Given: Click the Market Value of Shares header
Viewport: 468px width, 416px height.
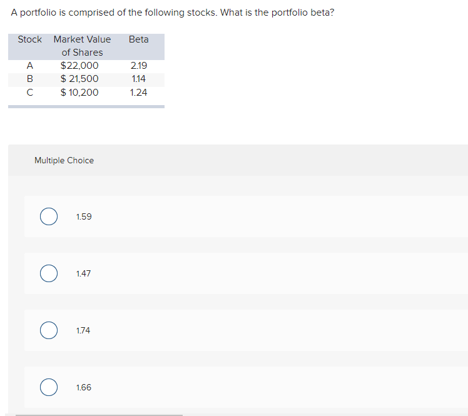Looking at the screenshot, I should (x=82, y=46).
